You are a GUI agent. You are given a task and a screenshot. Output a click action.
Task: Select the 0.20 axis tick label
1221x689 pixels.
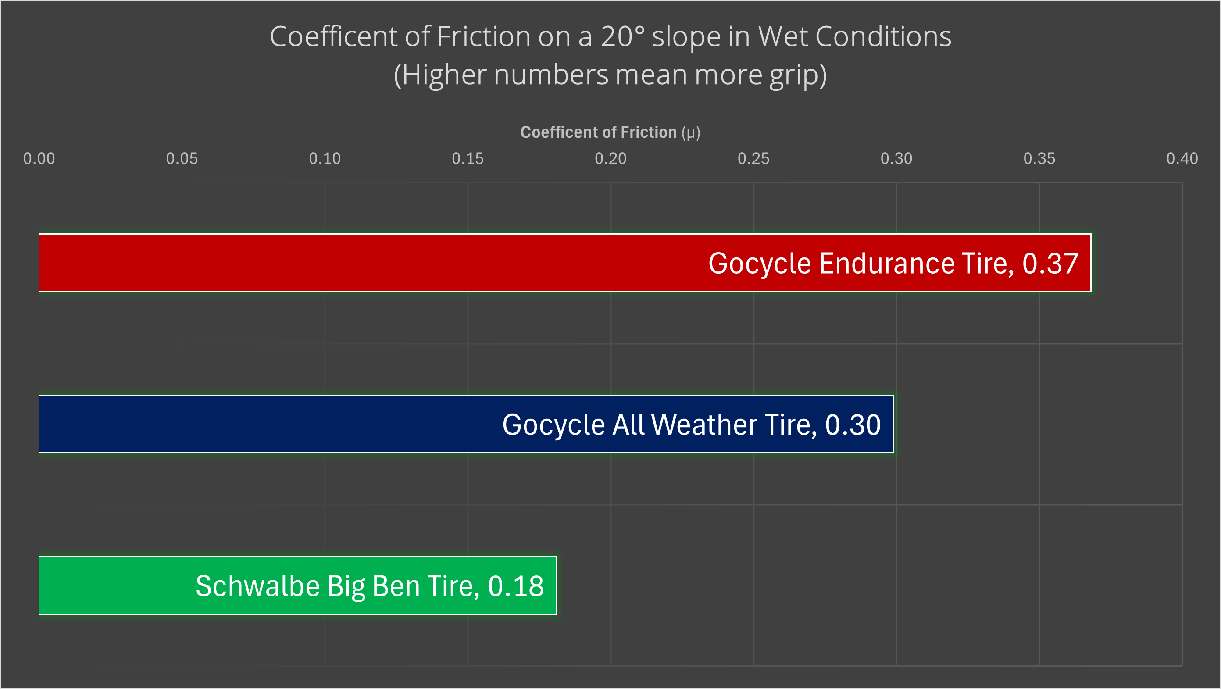click(x=610, y=158)
